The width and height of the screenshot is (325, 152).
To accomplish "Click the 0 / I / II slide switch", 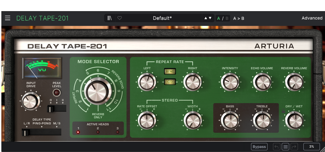I will click(x=57, y=109).
